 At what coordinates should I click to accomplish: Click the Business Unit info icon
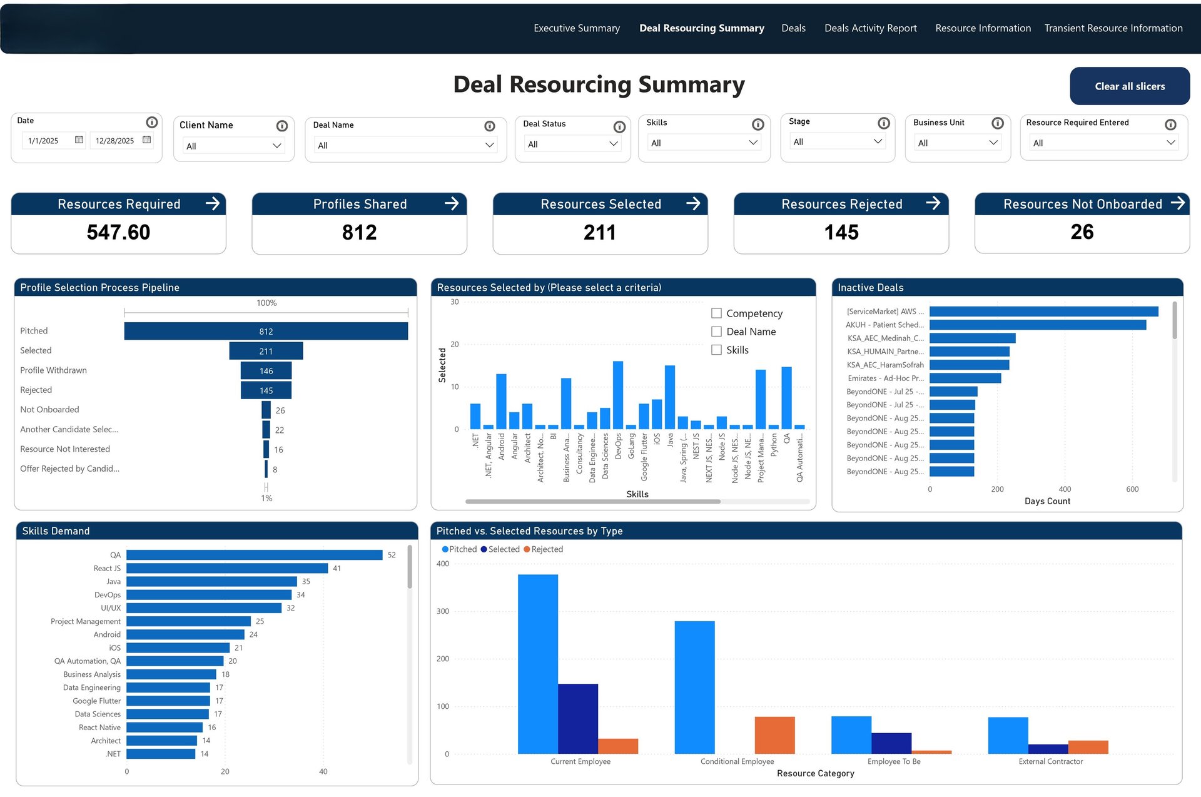997,123
